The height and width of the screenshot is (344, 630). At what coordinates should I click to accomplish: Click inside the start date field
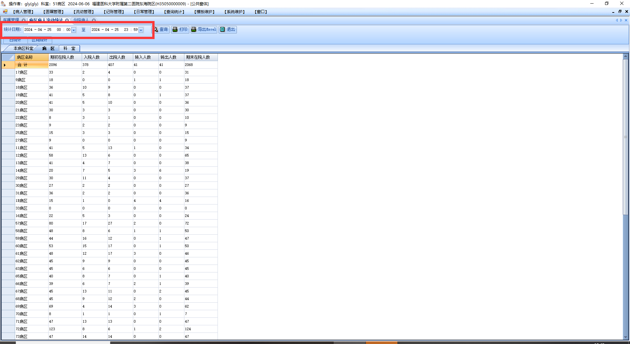tap(47, 30)
